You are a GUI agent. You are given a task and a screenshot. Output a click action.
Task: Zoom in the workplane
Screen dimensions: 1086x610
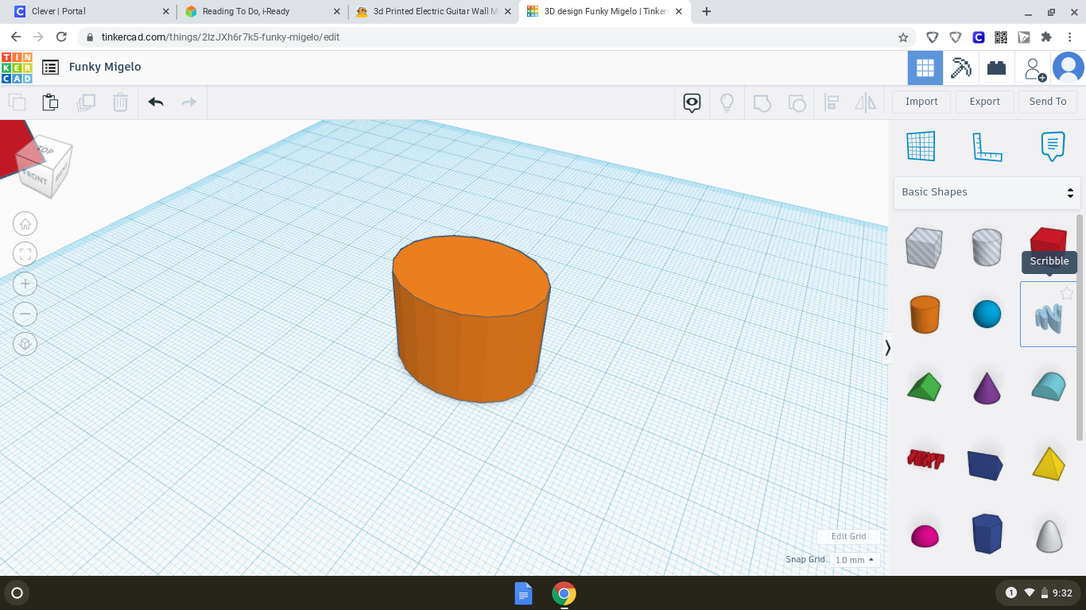(x=25, y=284)
